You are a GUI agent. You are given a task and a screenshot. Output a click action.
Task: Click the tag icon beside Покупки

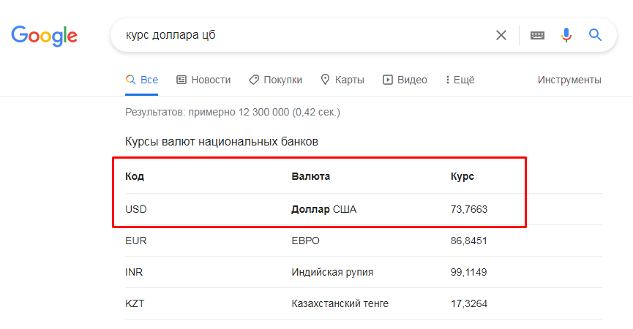pos(253,80)
